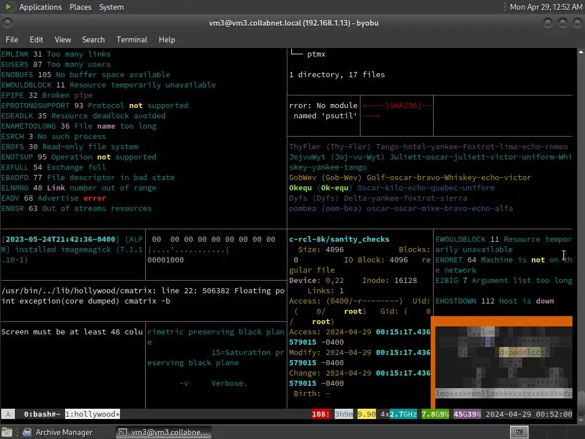The height and width of the screenshot is (439, 585).
Task: Click the workspace switcher icon in the bottom panel
Action: (519, 432)
